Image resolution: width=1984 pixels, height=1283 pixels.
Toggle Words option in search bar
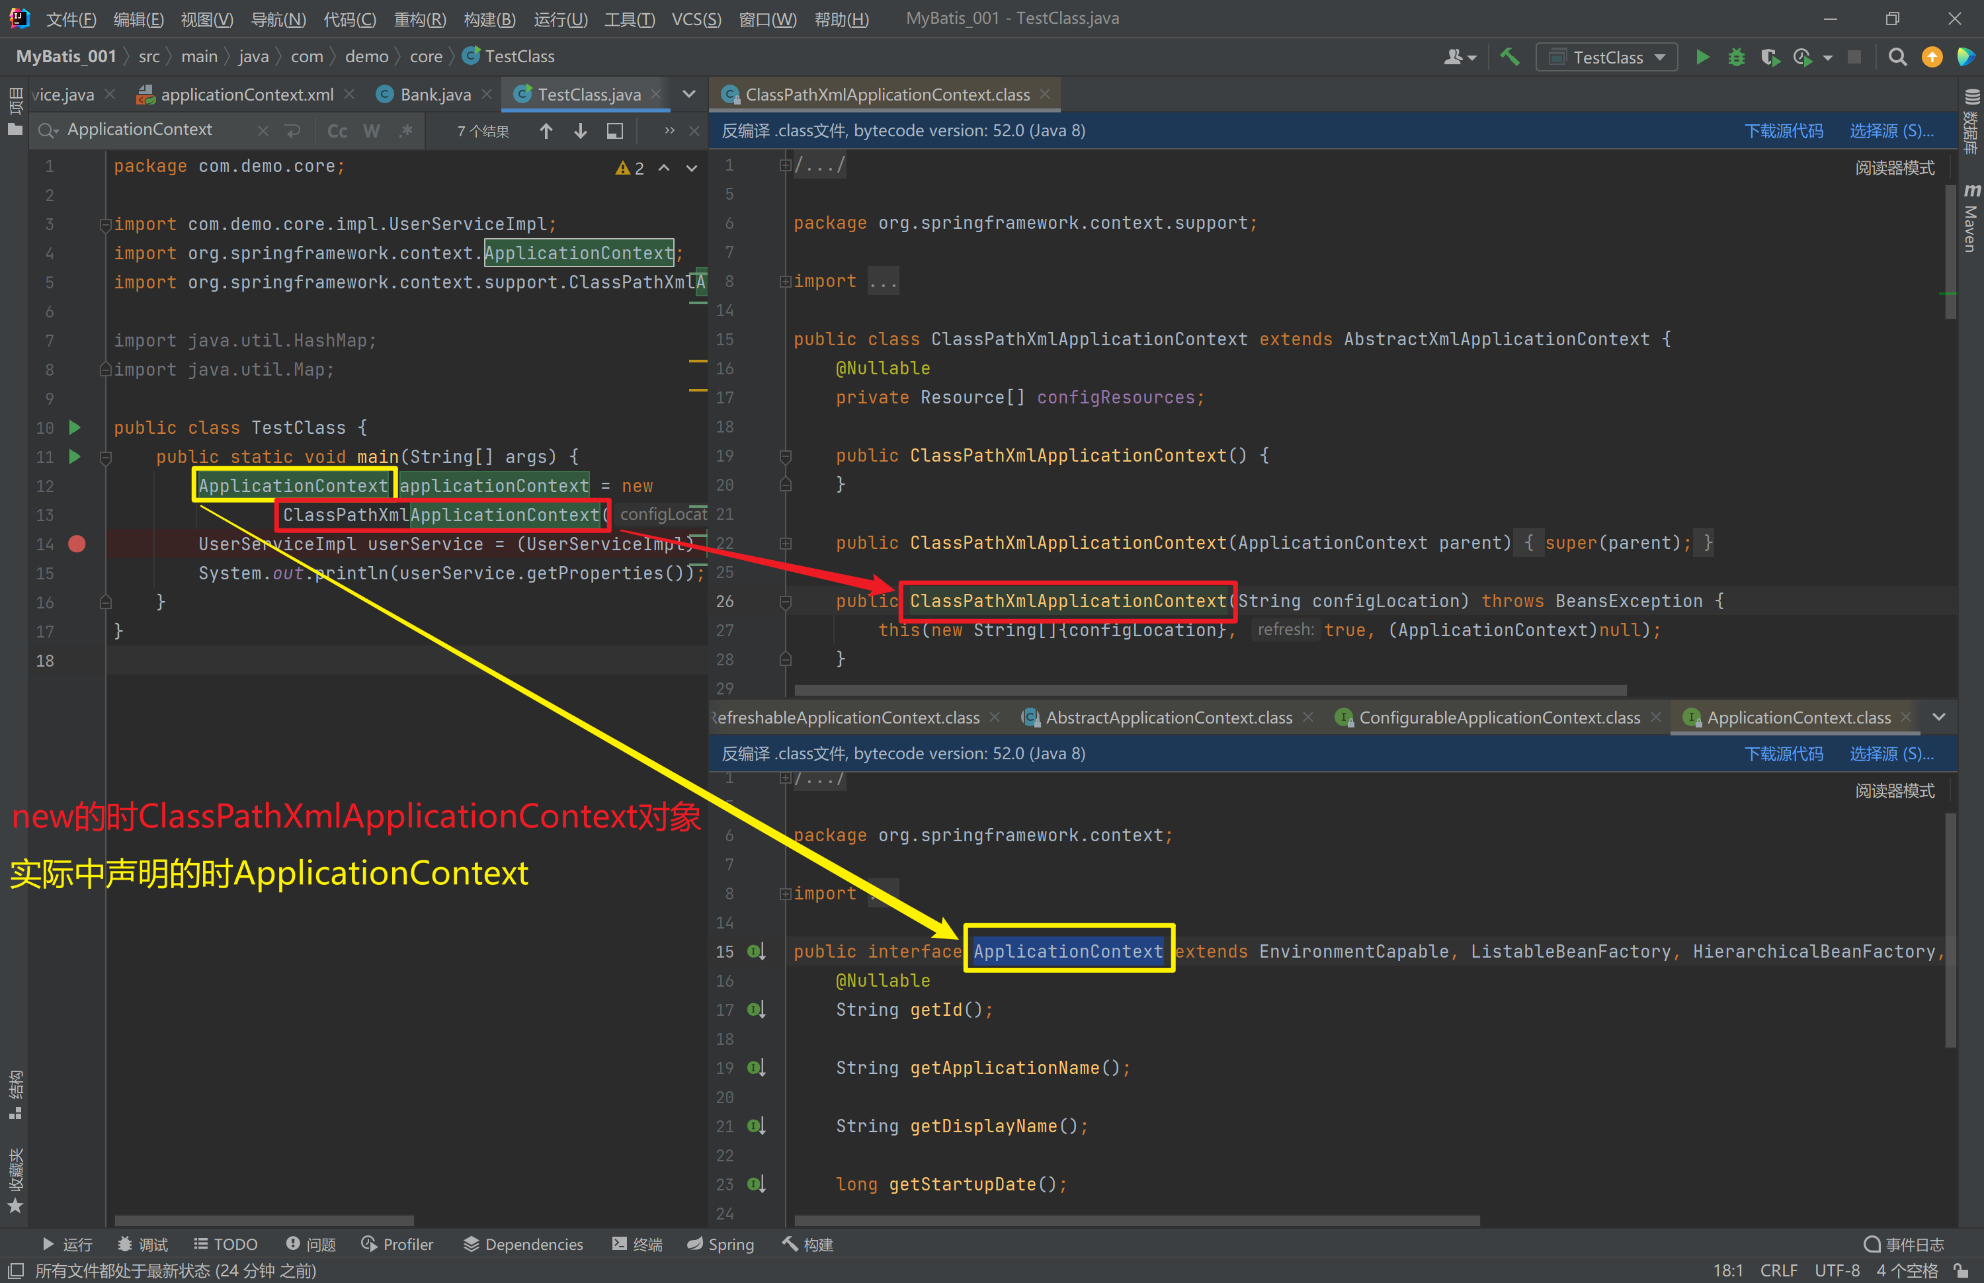coord(372,131)
